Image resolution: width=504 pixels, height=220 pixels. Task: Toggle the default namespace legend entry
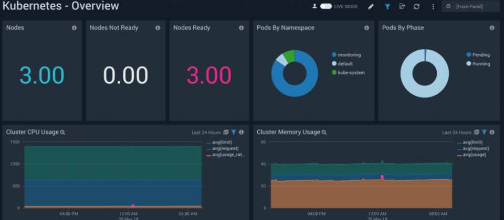[343, 63]
